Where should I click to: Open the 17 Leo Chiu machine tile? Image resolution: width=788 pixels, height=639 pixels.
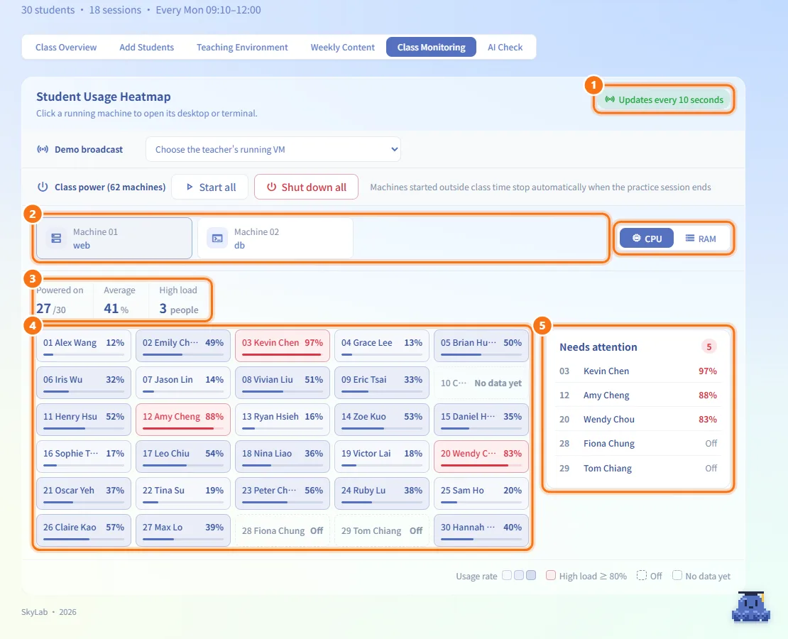click(x=183, y=457)
